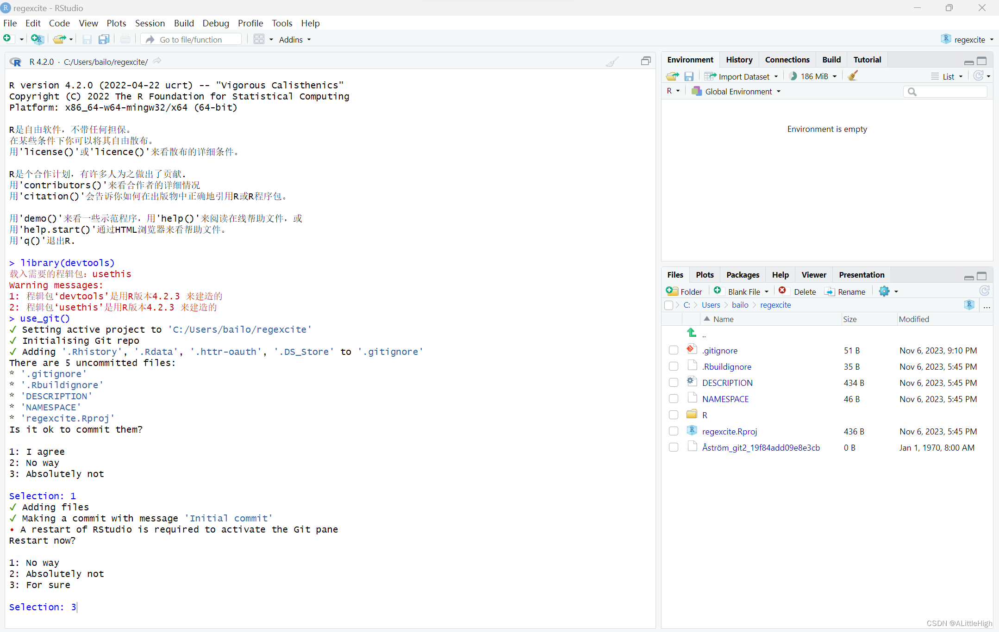Click the Load workspace icon in Environment
Screen dimensions: 999x632
click(673, 76)
